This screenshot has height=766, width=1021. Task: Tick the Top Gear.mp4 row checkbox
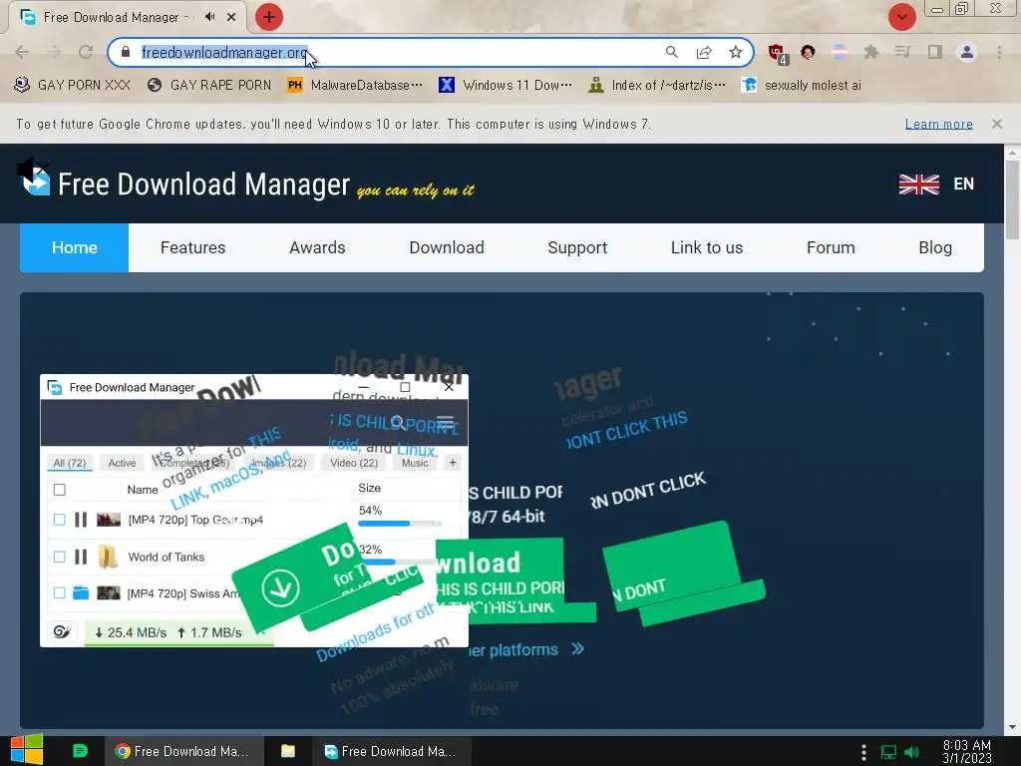59,520
